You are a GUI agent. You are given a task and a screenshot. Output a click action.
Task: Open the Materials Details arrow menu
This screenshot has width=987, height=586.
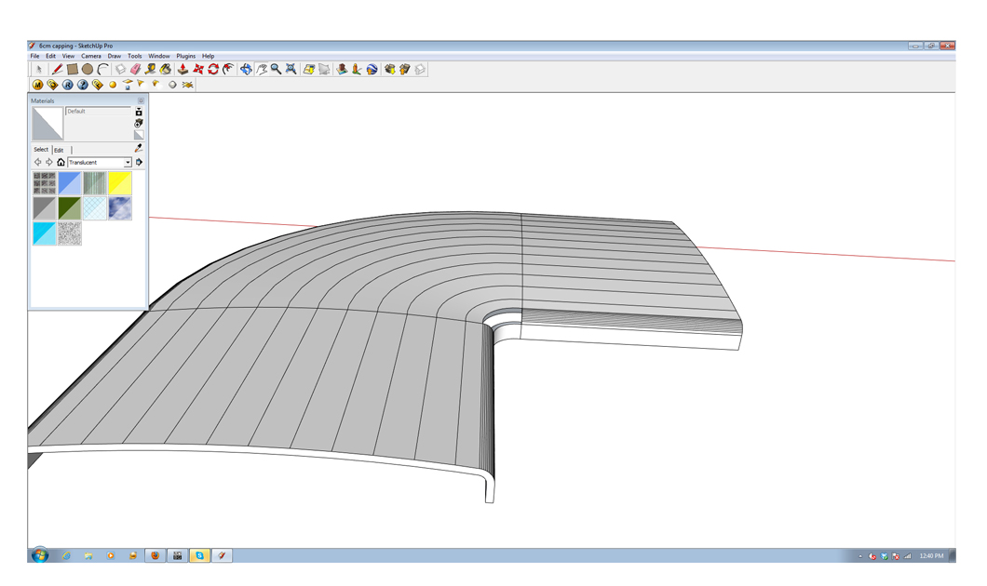(139, 162)
